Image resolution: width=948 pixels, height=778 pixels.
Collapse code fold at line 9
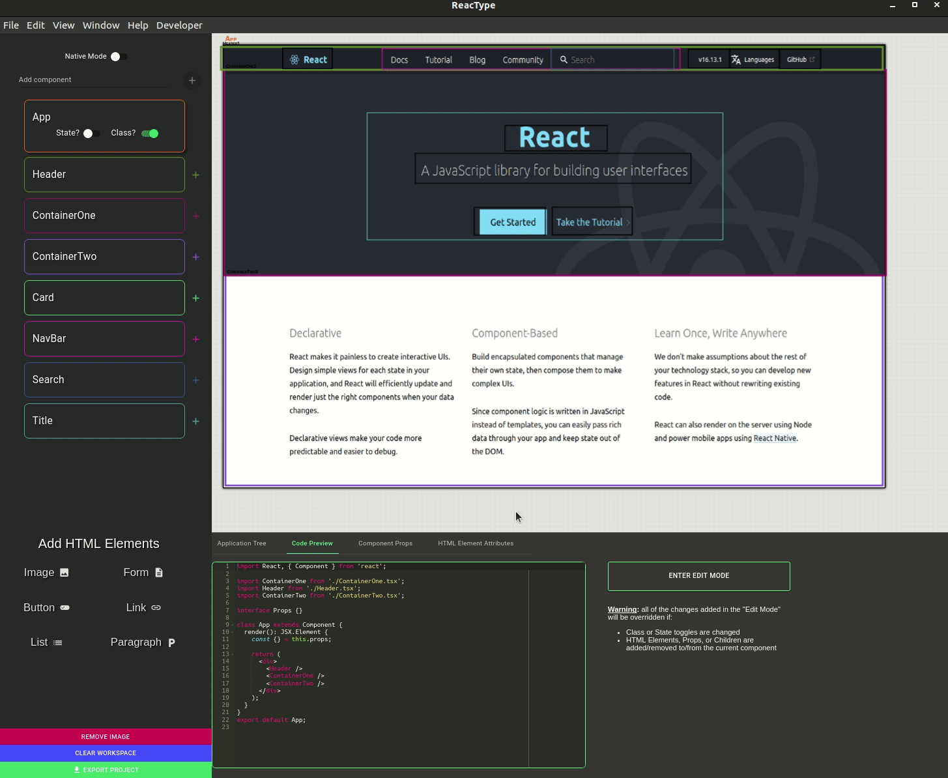pos(233,625)
